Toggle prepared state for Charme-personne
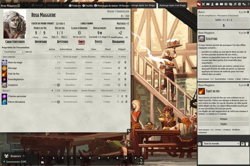Viewport: 250px width, 166px height. point(118,96)
